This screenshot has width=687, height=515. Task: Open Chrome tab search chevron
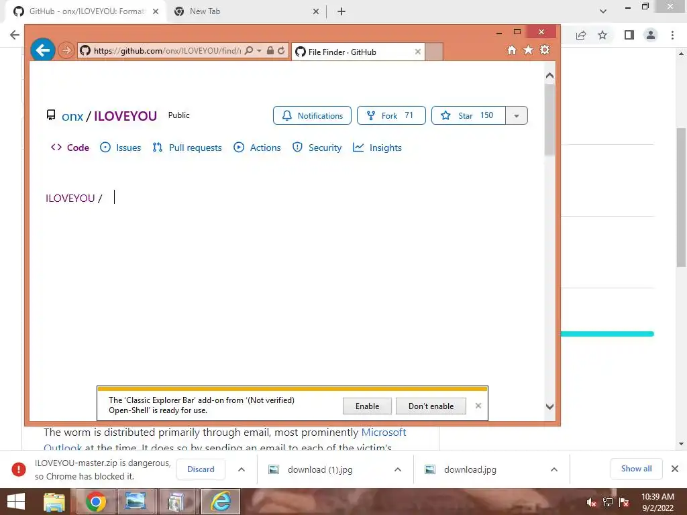click(603, 11)
